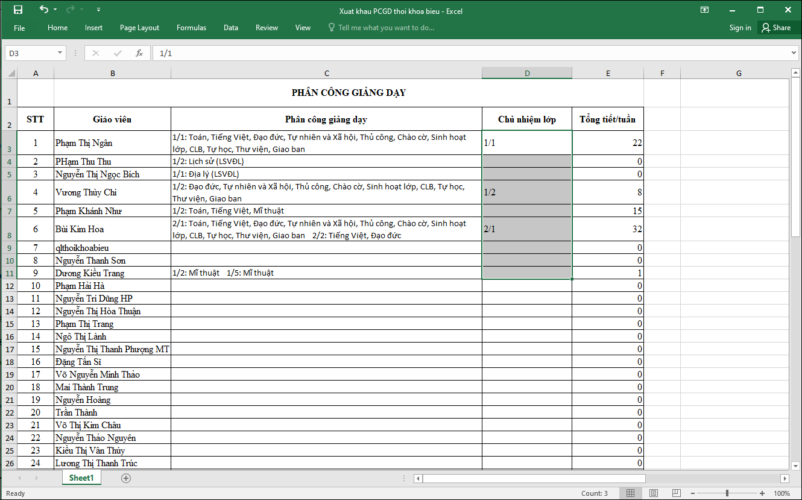Switch to Normal view in status bar
This screenshot has height=500, width=802.
click(x=630, y=493)
